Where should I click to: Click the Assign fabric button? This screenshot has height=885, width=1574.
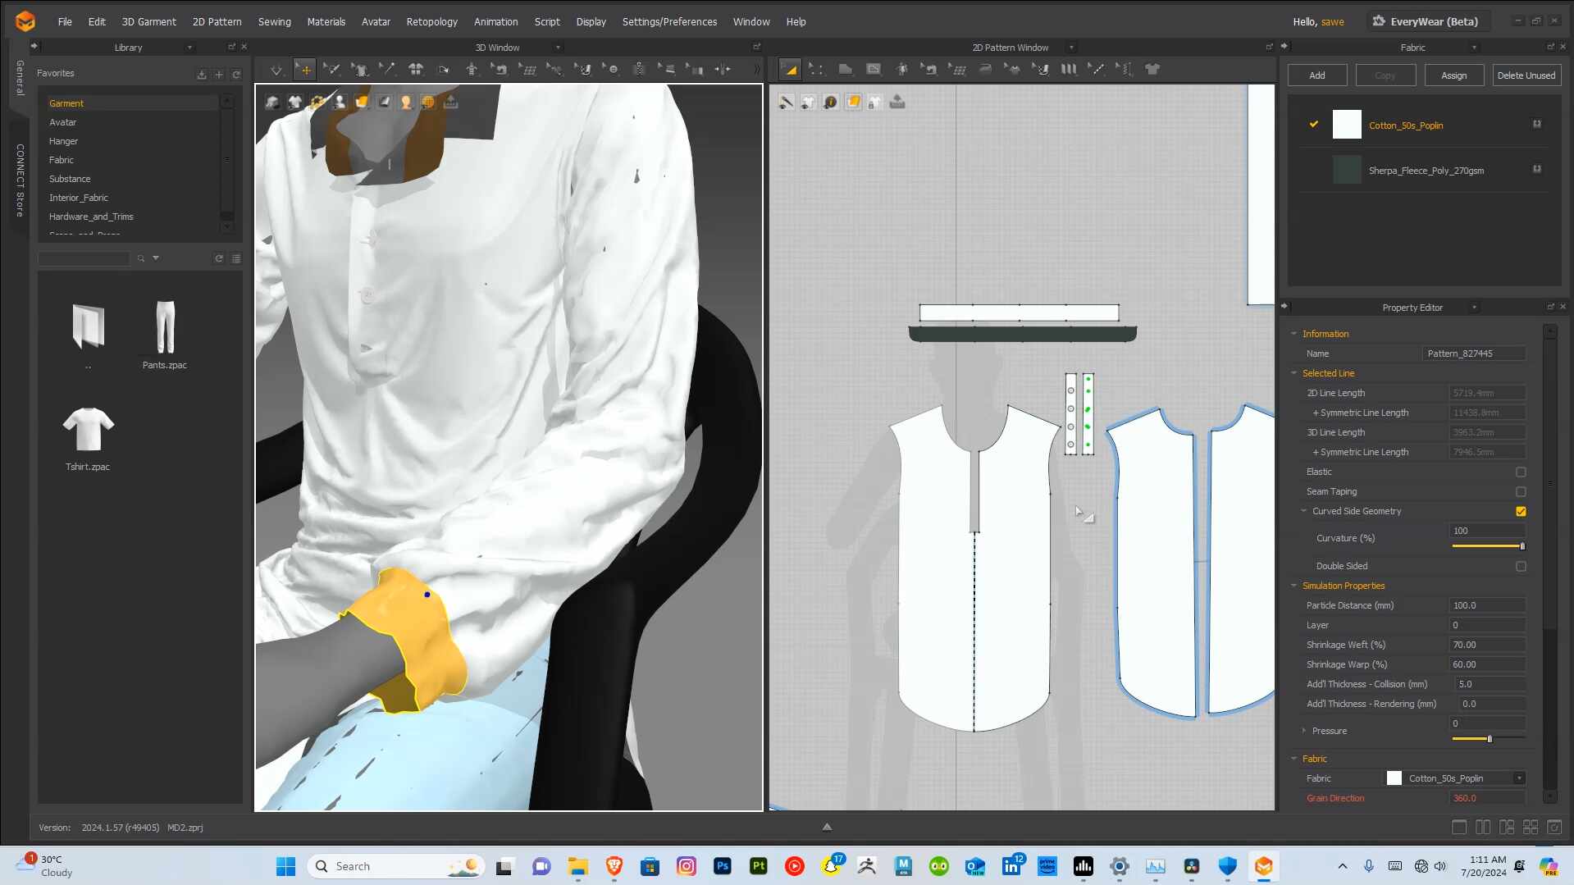1453,75
